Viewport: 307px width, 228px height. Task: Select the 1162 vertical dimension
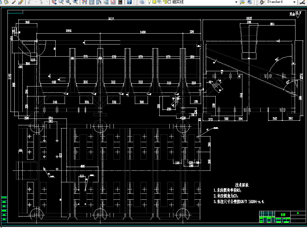point(10,76)
